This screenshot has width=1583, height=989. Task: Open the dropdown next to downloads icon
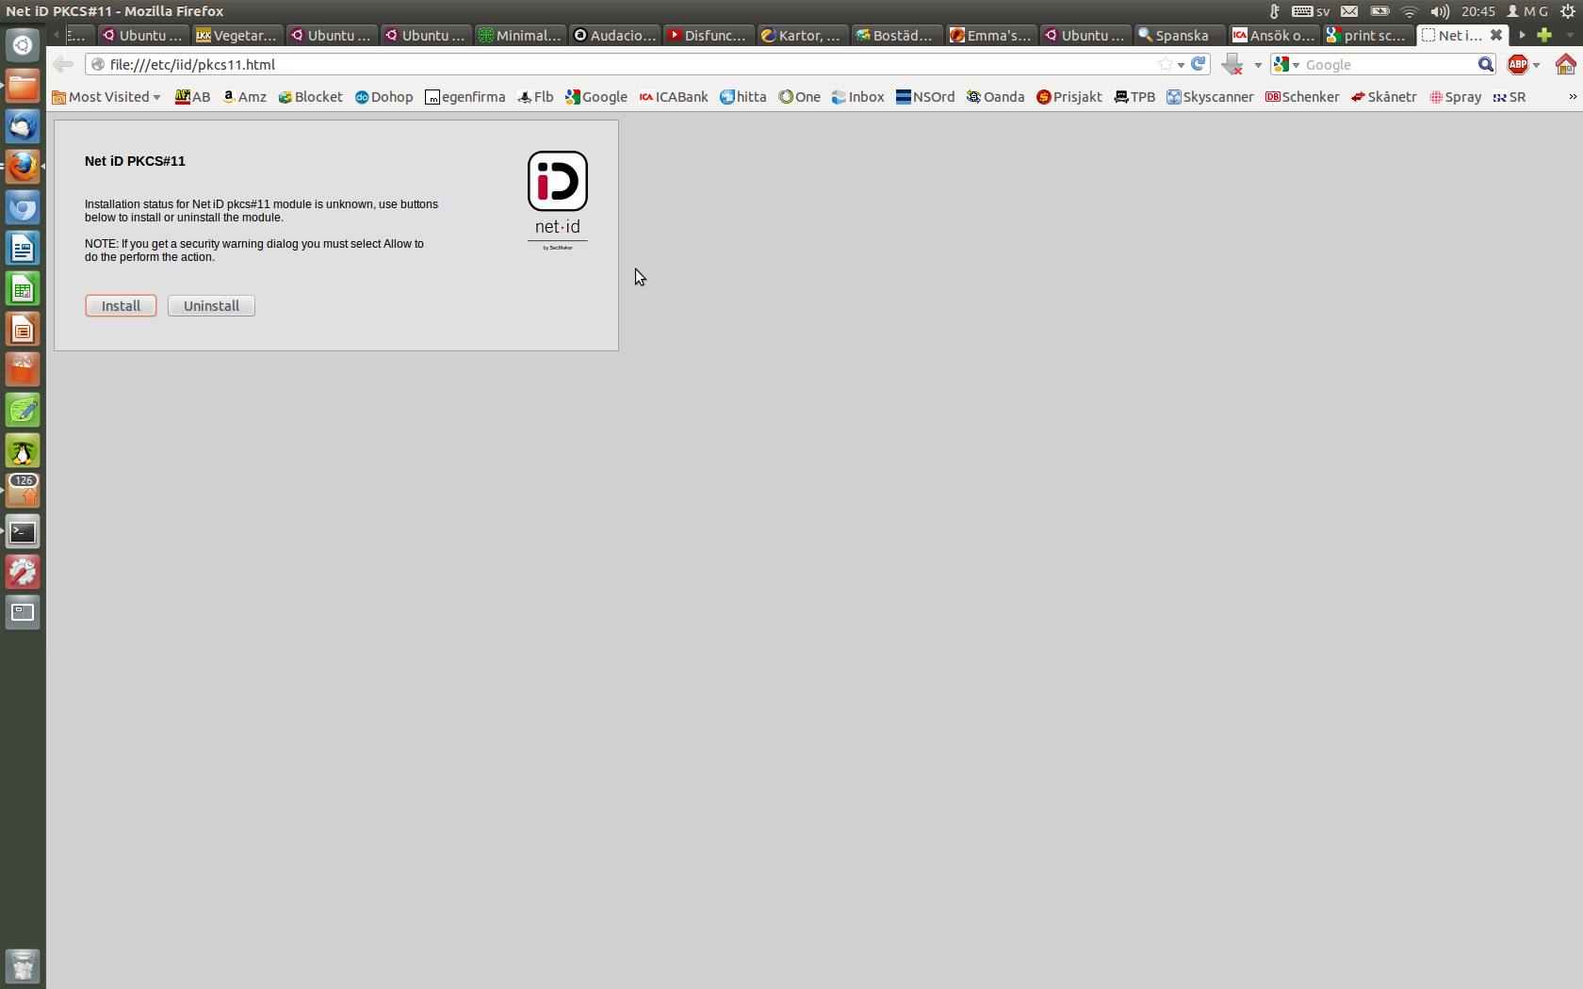coord(1258,65)
